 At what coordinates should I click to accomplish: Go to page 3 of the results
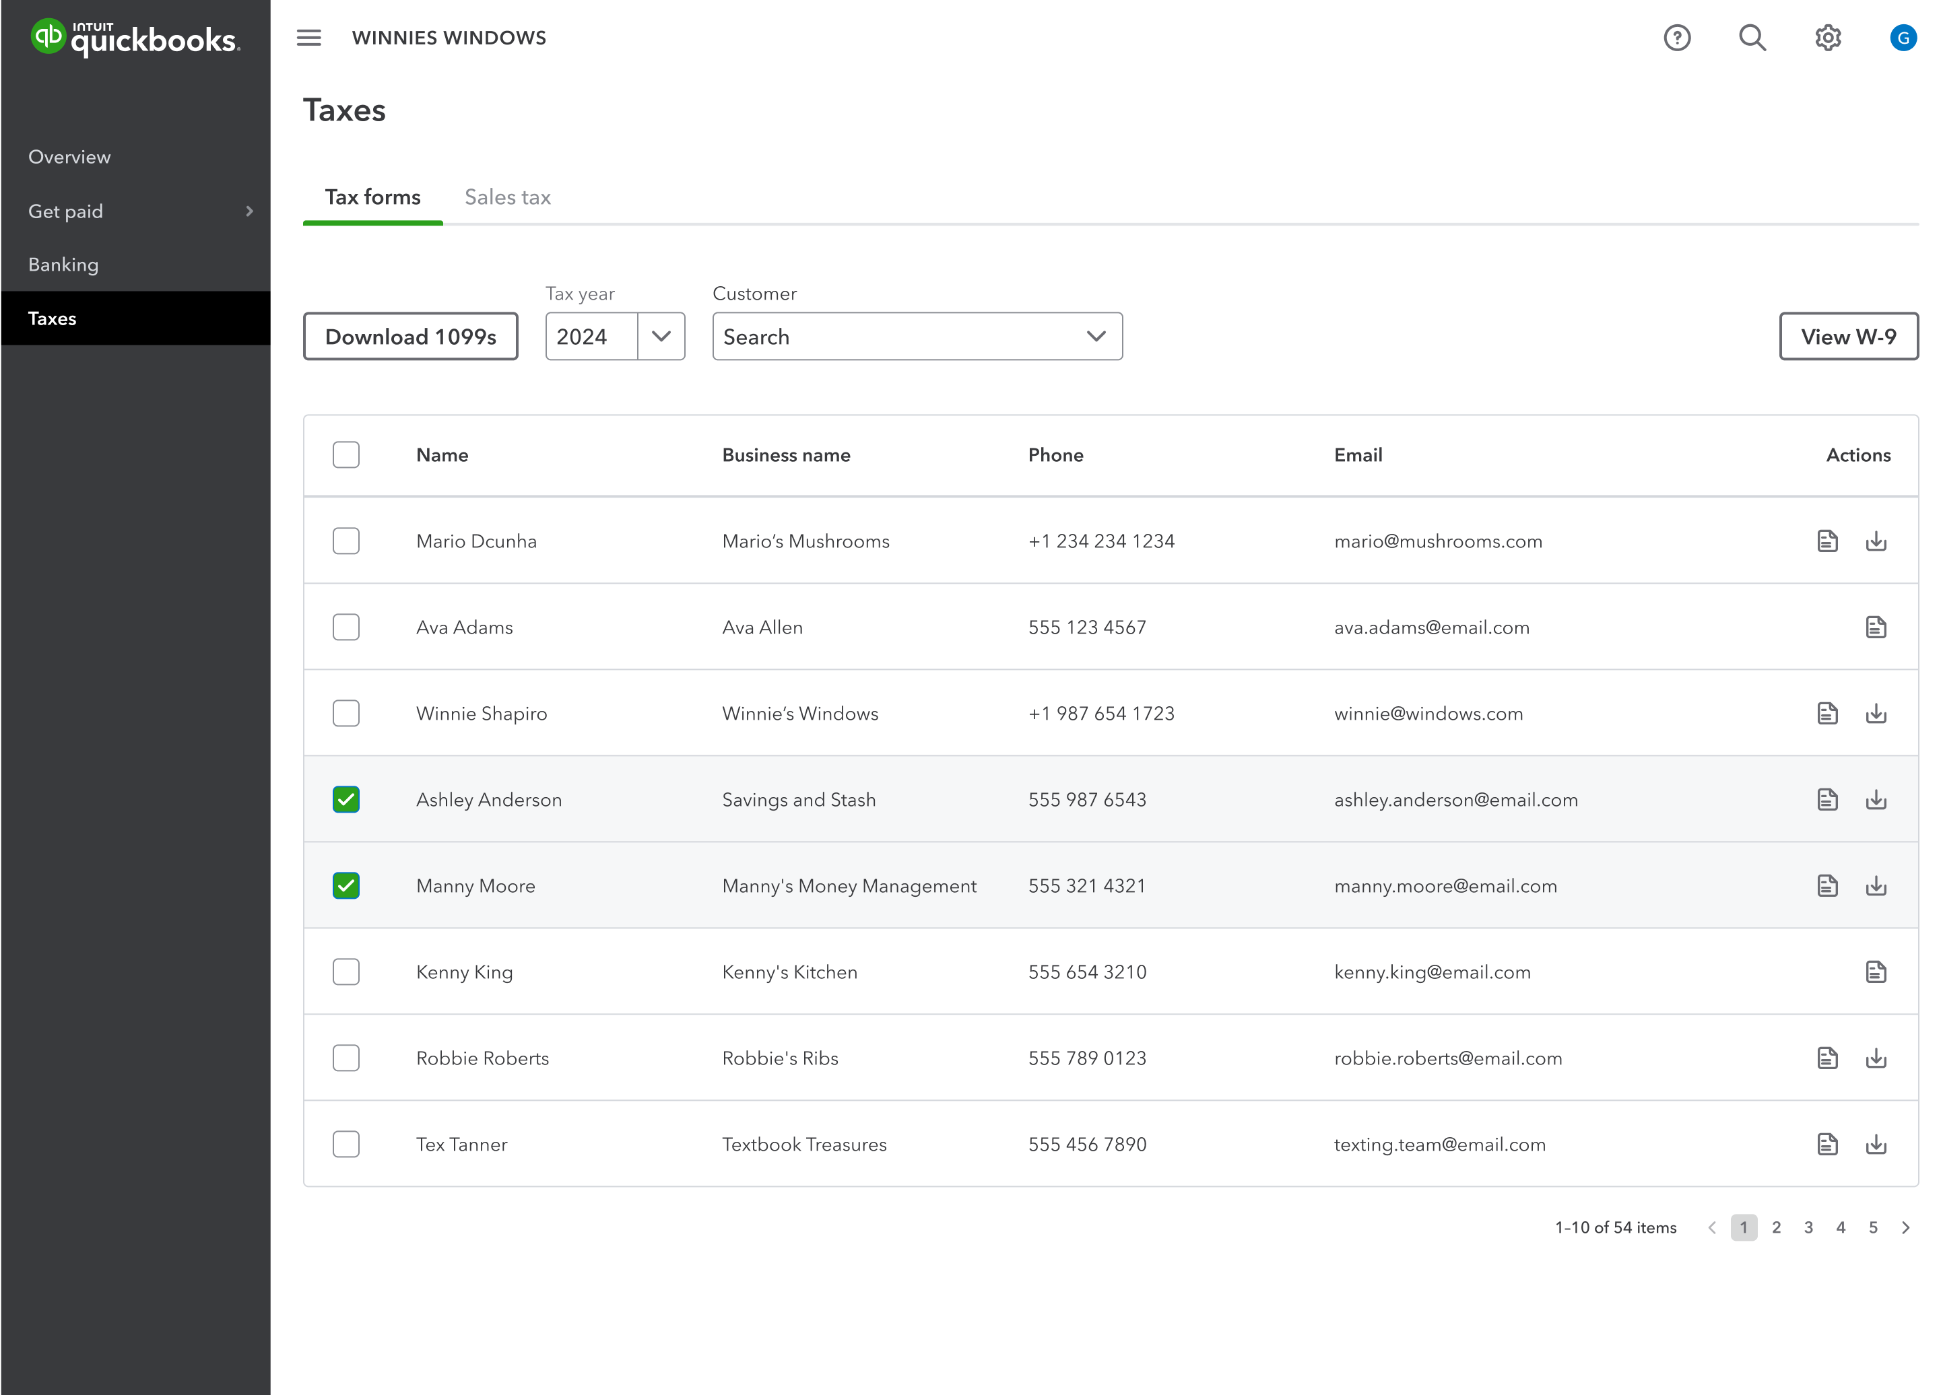point(1808,1227)
